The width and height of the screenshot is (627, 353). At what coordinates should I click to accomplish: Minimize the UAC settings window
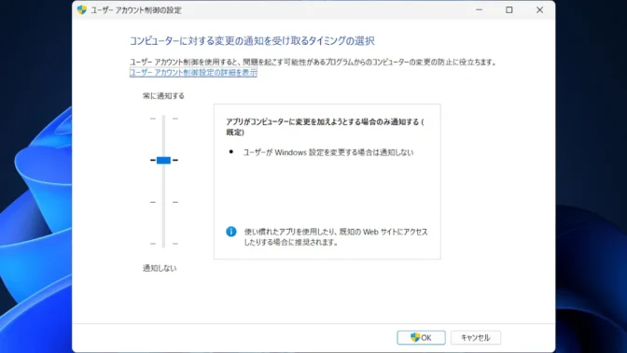pyautogui.click(x=479, y=10)
